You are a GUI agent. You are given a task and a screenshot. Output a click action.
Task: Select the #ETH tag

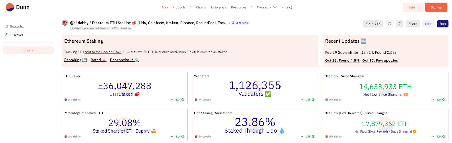pyautogui.click(x=115, y=28)
